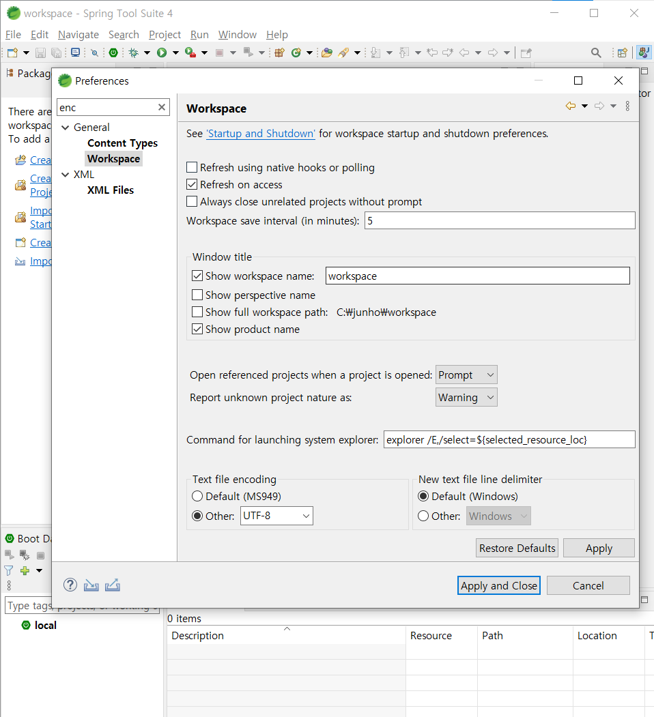Screen dimensions: 654x717
Task: Click the New file toolbar icon
Action: coord(13,53)
